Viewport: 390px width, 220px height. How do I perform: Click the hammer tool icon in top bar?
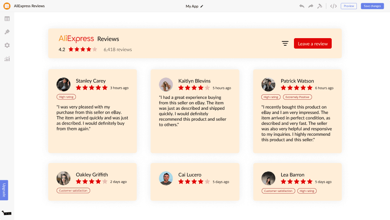click(x=320, y=6)
